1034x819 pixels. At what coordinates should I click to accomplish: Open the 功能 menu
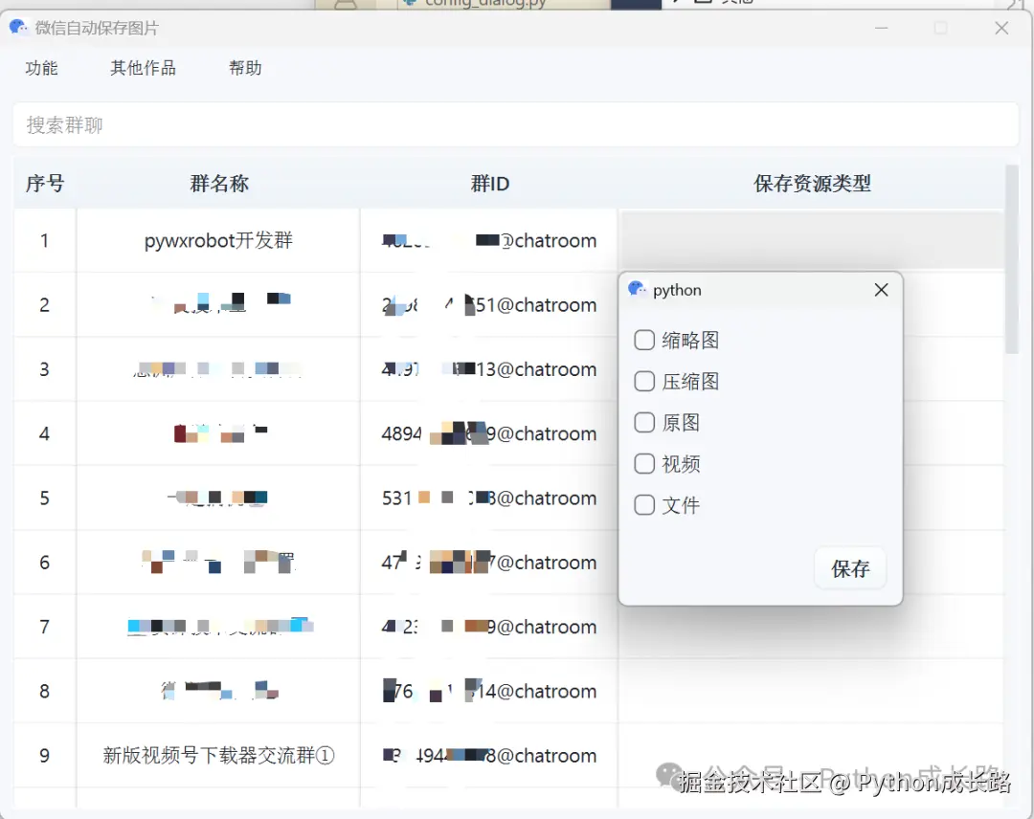(41, 68)
